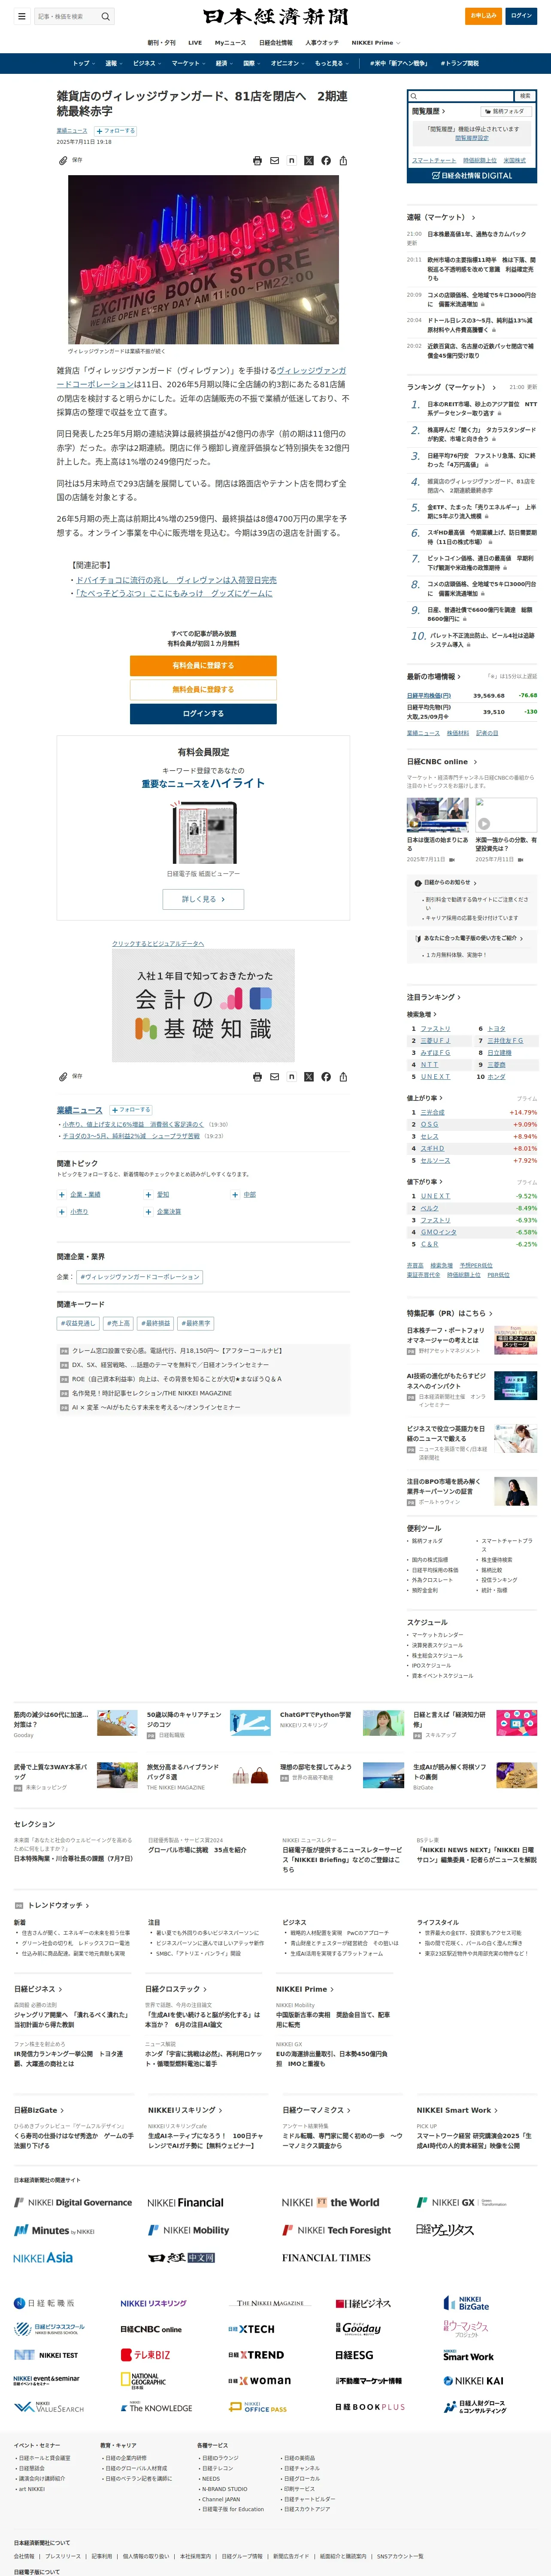
Task: Click the top upload/share icon
Action: point(343,161)
